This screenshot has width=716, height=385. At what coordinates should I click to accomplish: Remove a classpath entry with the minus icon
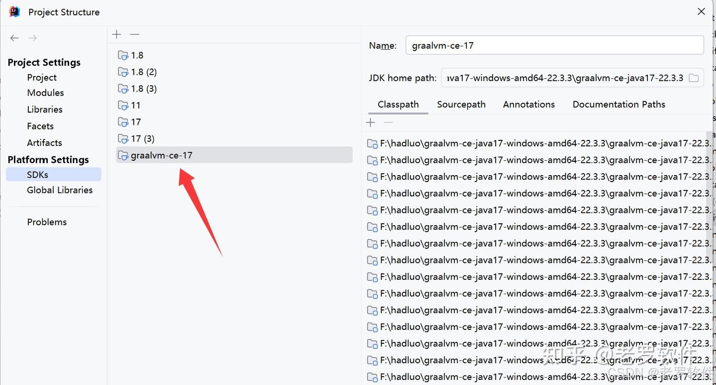[x=388, y=122]
